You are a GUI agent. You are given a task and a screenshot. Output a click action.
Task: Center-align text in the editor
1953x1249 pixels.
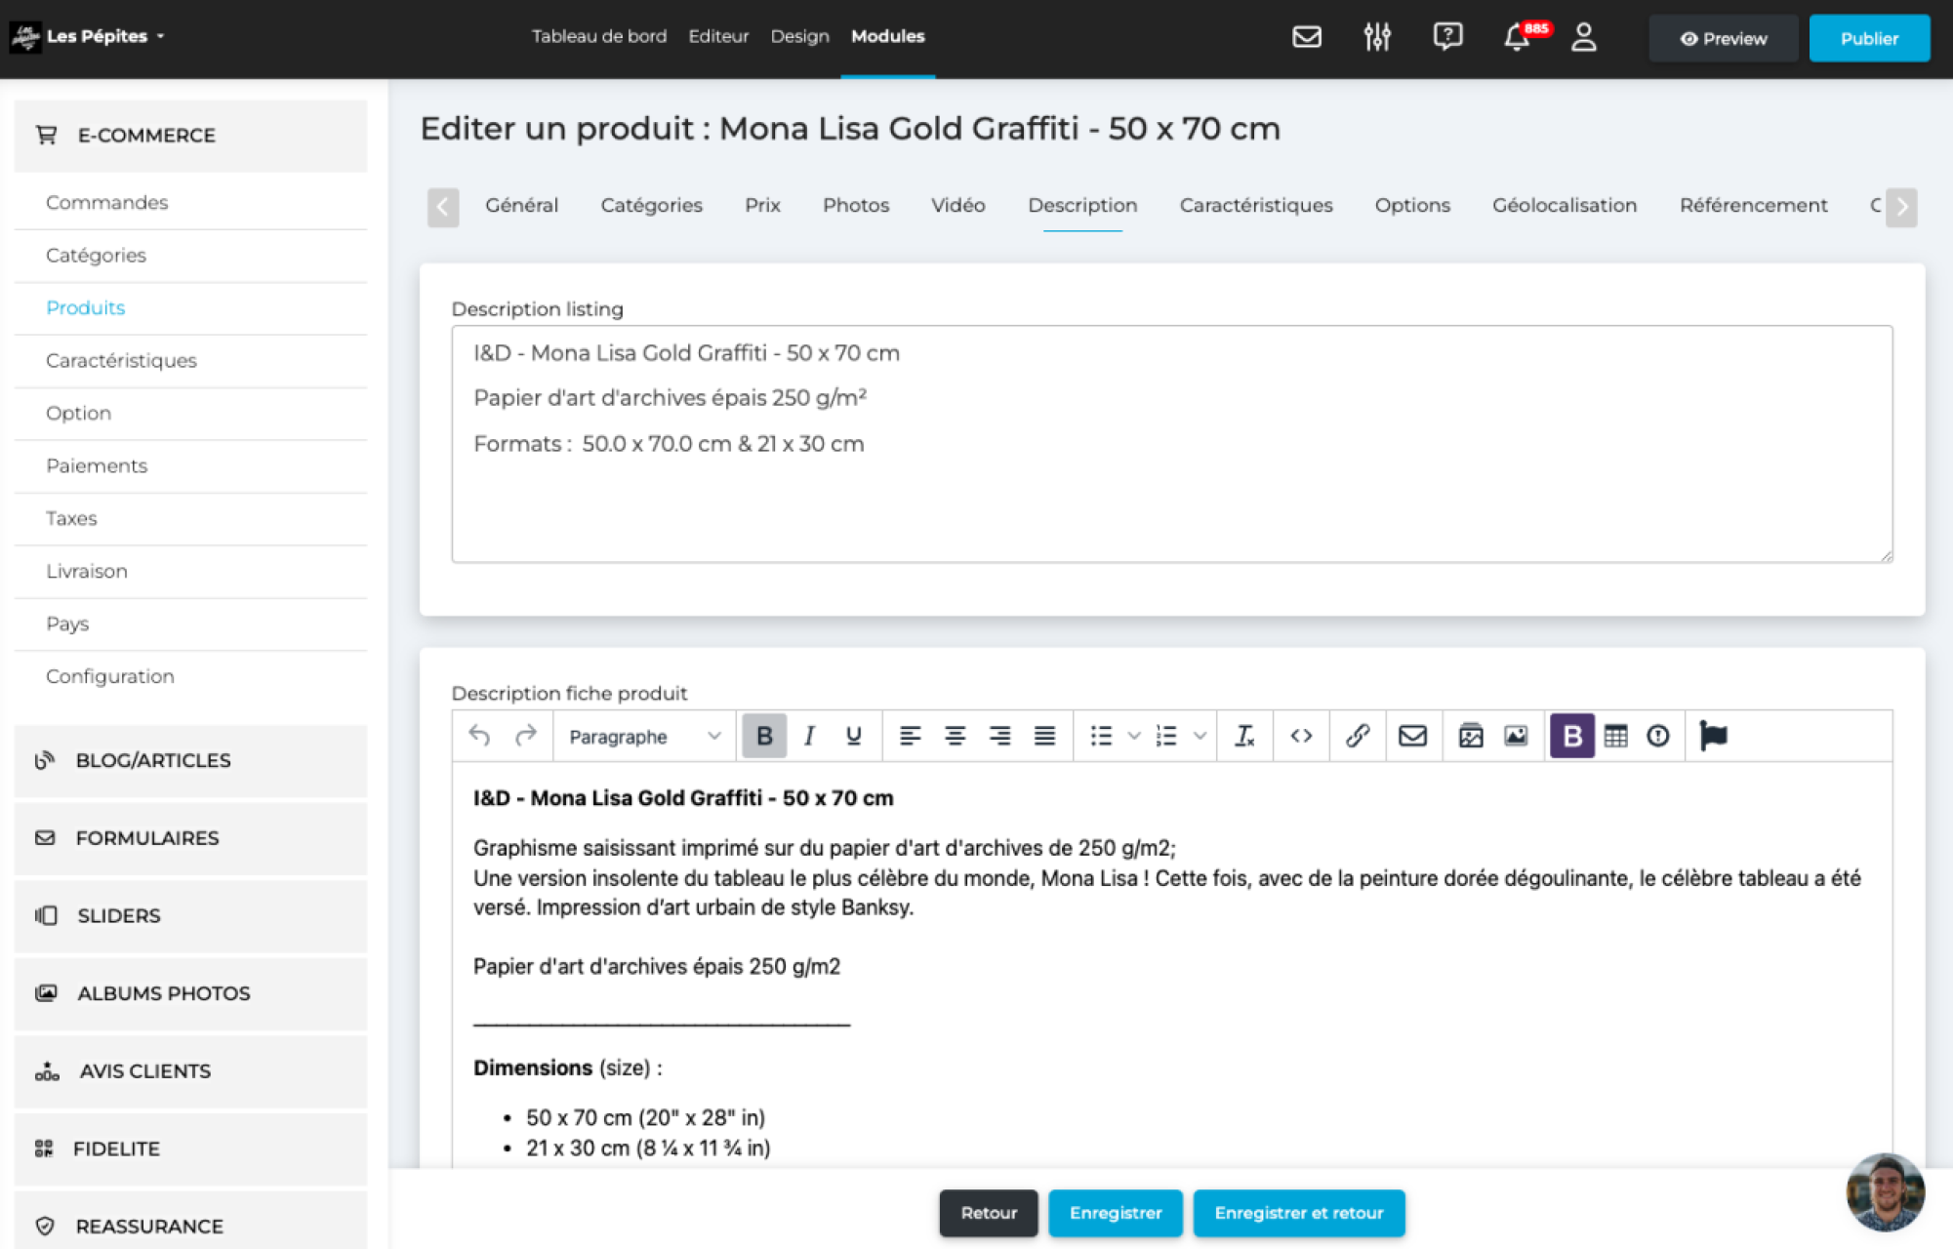coord(955,736)
